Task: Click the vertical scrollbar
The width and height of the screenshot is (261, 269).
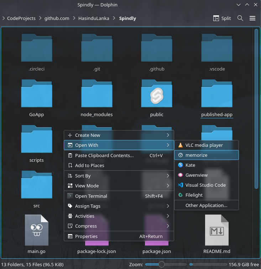Action: point(256,109)
